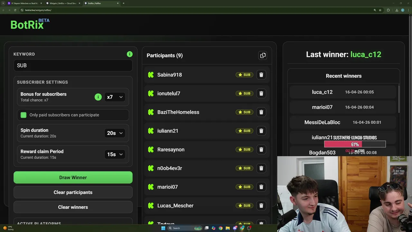
Task: Click participant name Lucas_Mescher
Action: click(x=175, y=206)
